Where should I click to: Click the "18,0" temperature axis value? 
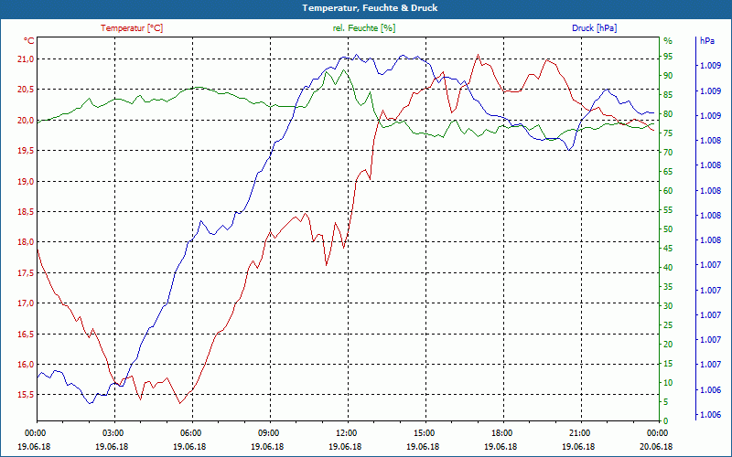click(26, 242)
